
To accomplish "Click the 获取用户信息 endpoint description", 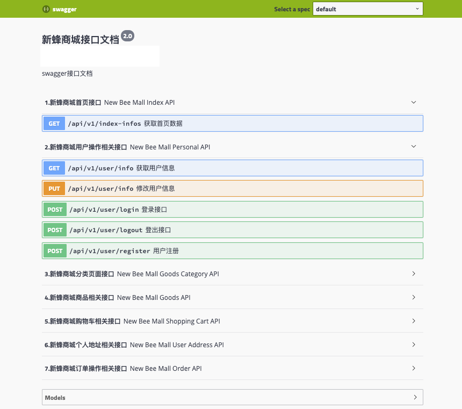I will coord(156,168).
